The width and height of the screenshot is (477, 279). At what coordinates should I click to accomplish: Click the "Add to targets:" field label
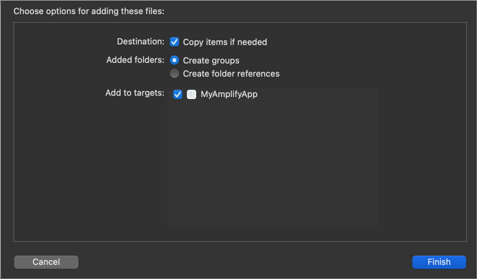[x=135, y=93]
